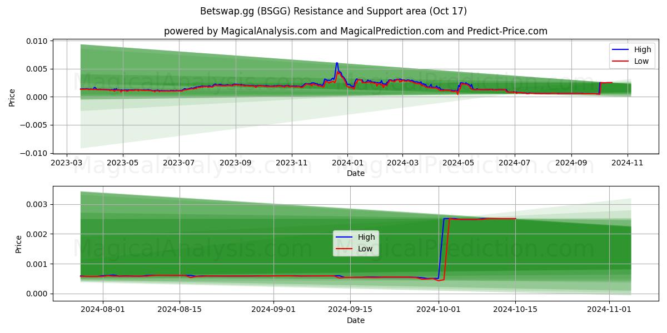Image resolution: width=667 pixels, height=333 pixels.
Task: Click the blue High line sample in bottom legend
Action: pyautogui.click(x=345, y=238)
